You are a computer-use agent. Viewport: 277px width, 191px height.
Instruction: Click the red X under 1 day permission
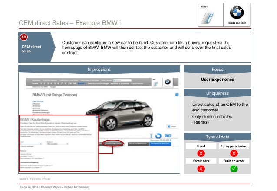click(x=234, y=153)
